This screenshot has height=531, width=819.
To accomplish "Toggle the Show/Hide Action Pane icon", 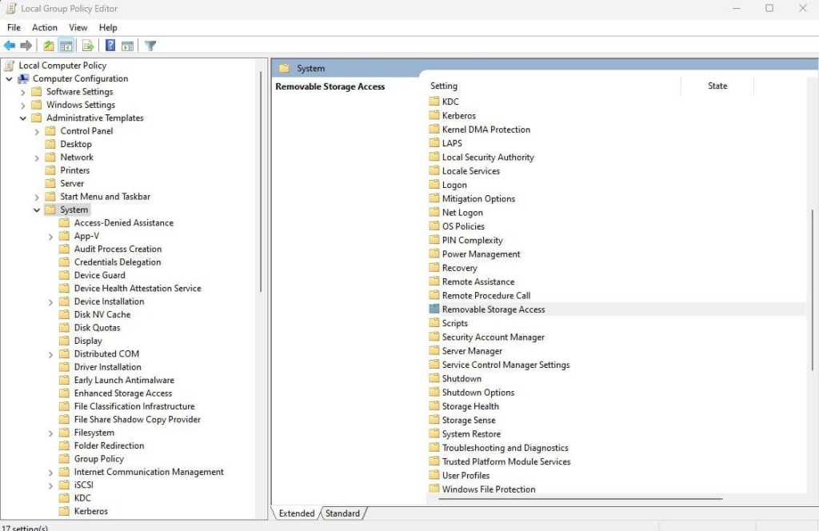I will (128, 46).
